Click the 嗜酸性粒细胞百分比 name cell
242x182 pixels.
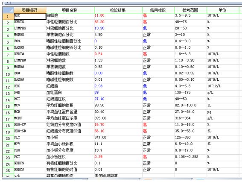(x=70, y=42)
